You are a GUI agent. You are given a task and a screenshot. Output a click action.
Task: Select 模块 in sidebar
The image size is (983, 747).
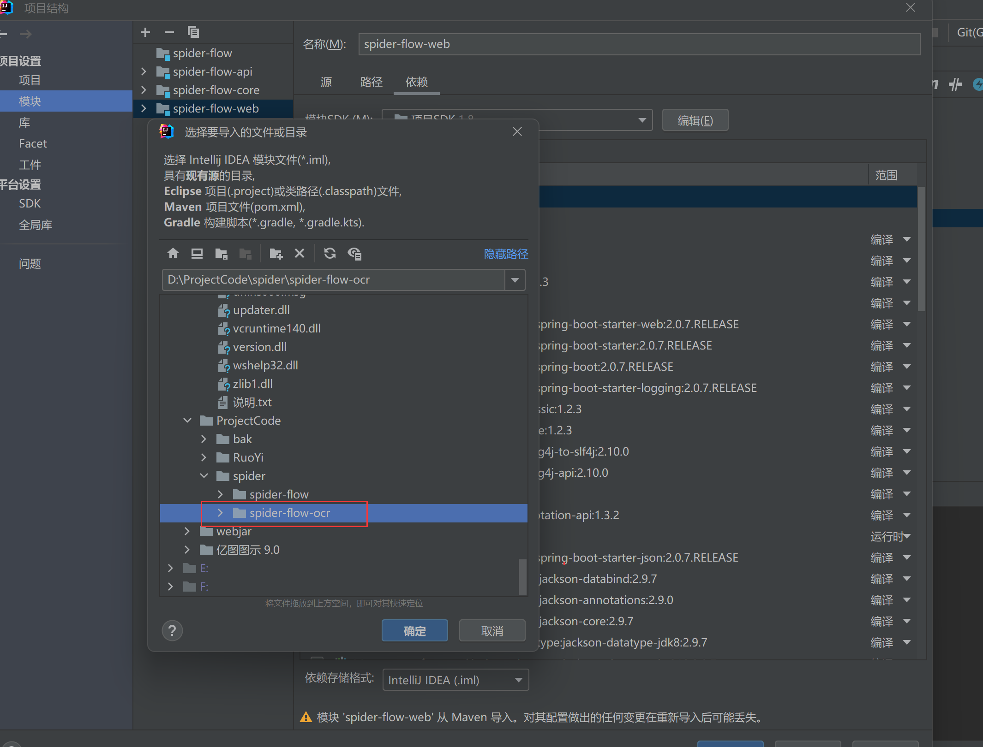(x=66, y=101)
